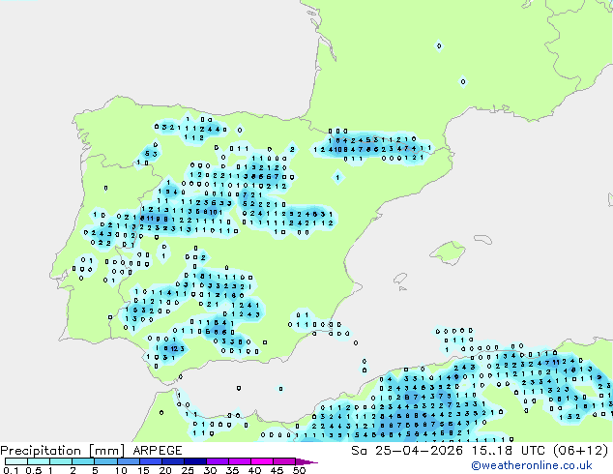Click the legend value label "50"
Image resolution: width=613 pixels, height=474 pixels.
click(299, 470)
